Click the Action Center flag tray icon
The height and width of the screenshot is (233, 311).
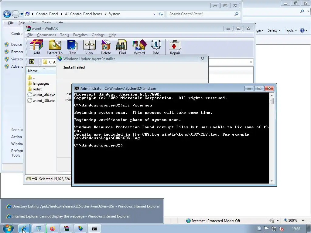[x=266, y=229]
